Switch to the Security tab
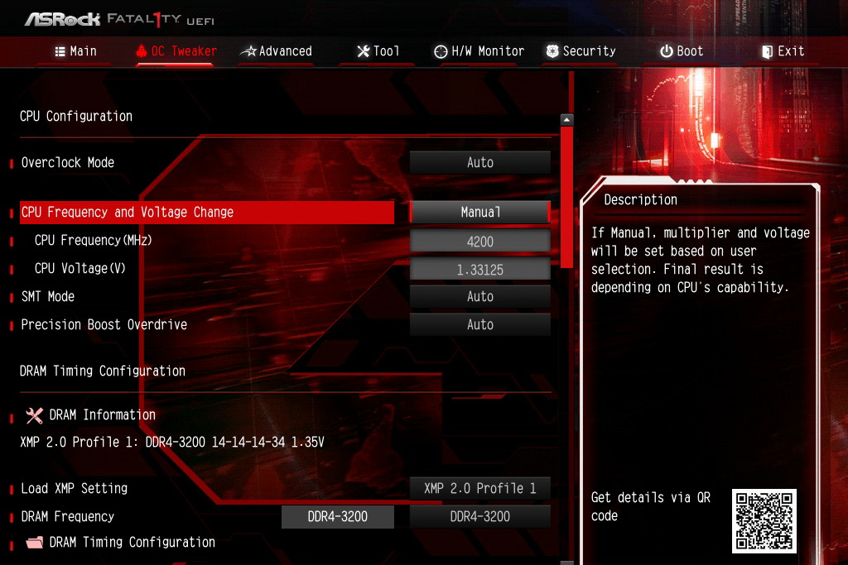Viewport: 848px width, 565px height. (x=581, y=51)
